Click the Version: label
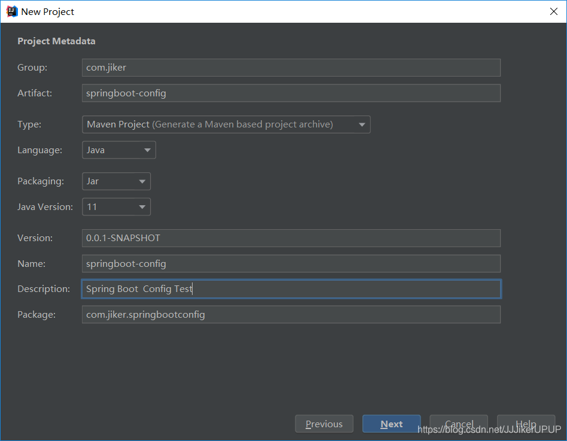Image resolution: width=567 pixels, height=441 pixels. tap(35, 238)
